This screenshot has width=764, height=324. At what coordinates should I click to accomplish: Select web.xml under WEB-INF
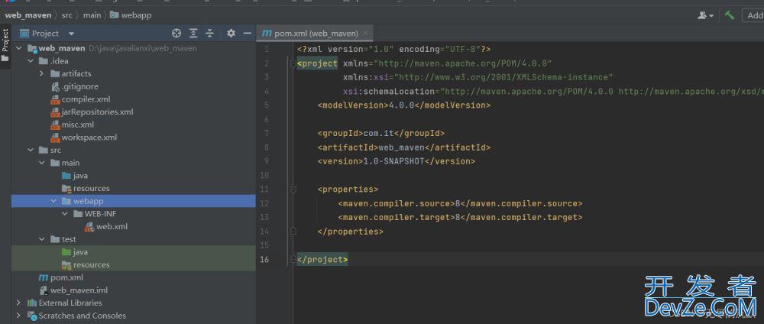tap(106, 226)
